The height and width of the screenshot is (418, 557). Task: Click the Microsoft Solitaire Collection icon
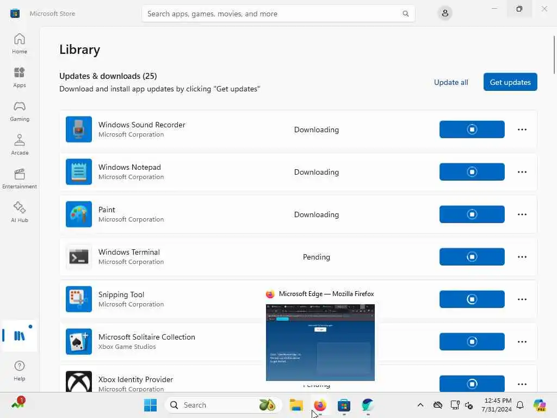(79, 342)
